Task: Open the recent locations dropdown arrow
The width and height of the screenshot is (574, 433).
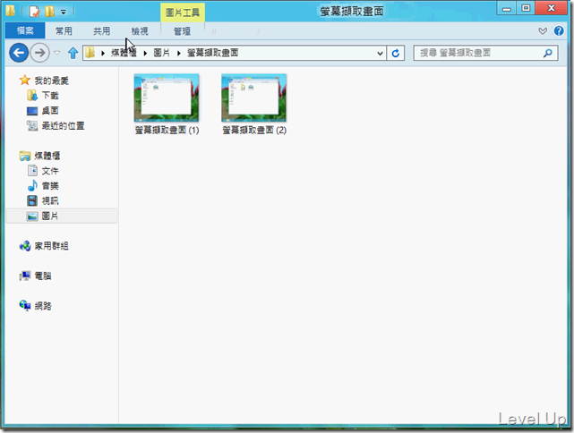Action: [x=56, y=53]
